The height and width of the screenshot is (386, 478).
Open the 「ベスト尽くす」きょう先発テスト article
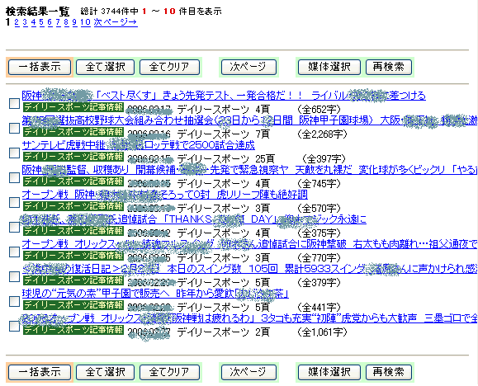tap(224, 96)
